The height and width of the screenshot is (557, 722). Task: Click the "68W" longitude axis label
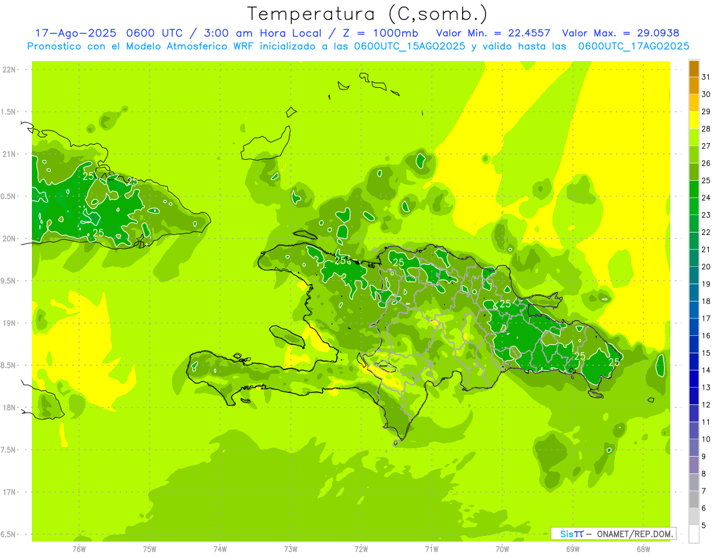pyautogui.click(x=643, y=549)
